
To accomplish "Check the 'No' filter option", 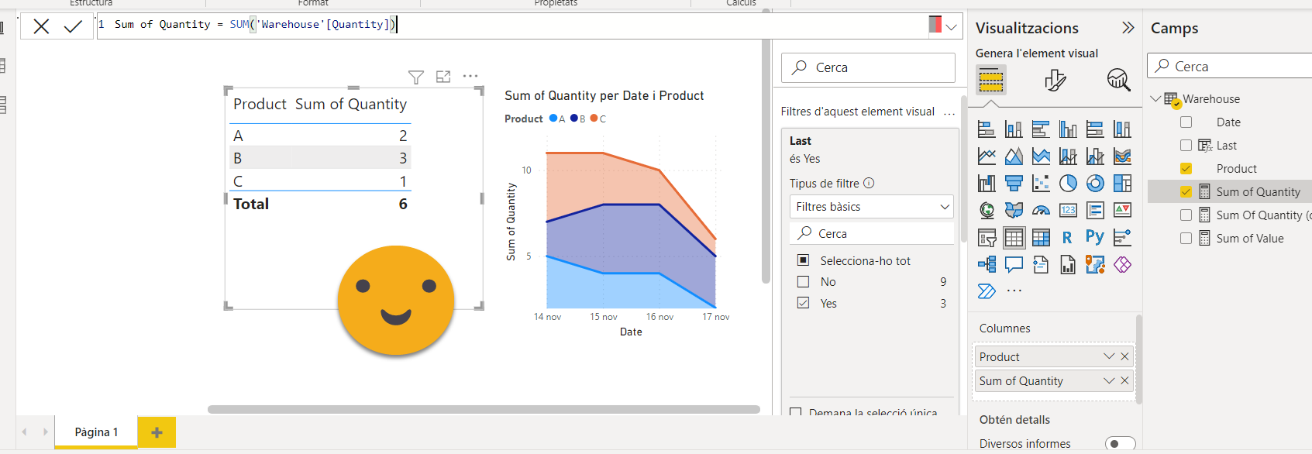I will tap(804, 282).
